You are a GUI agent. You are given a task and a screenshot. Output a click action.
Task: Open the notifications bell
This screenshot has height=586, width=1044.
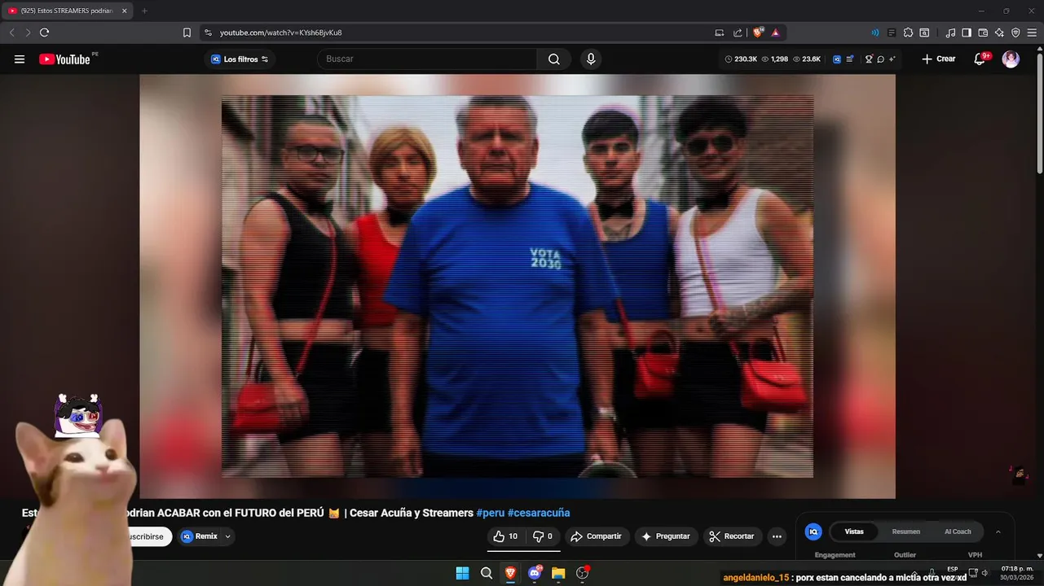pyautogui.click(x=980, y=59)
